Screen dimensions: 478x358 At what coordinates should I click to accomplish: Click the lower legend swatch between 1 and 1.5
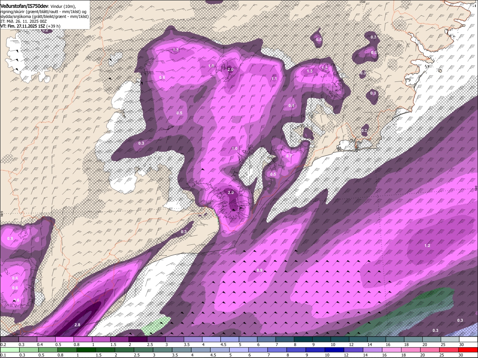87,350
